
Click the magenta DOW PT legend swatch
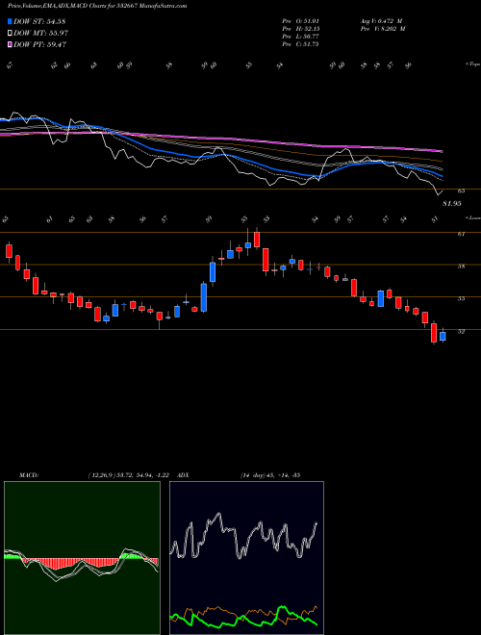(x=10, y=44)
